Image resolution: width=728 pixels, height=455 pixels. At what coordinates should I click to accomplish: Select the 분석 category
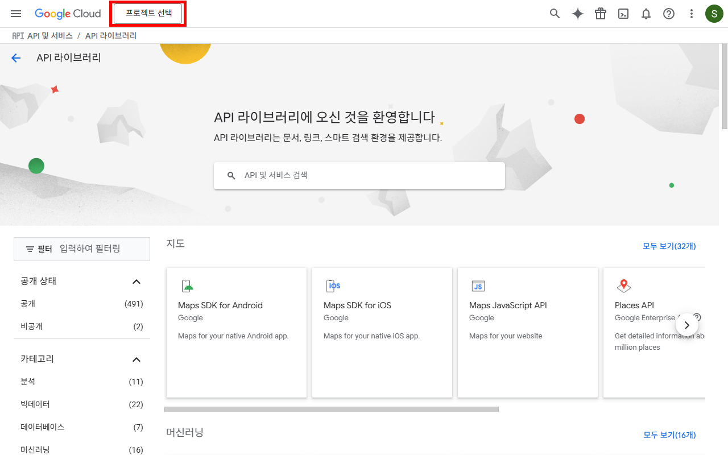point(82,382)
